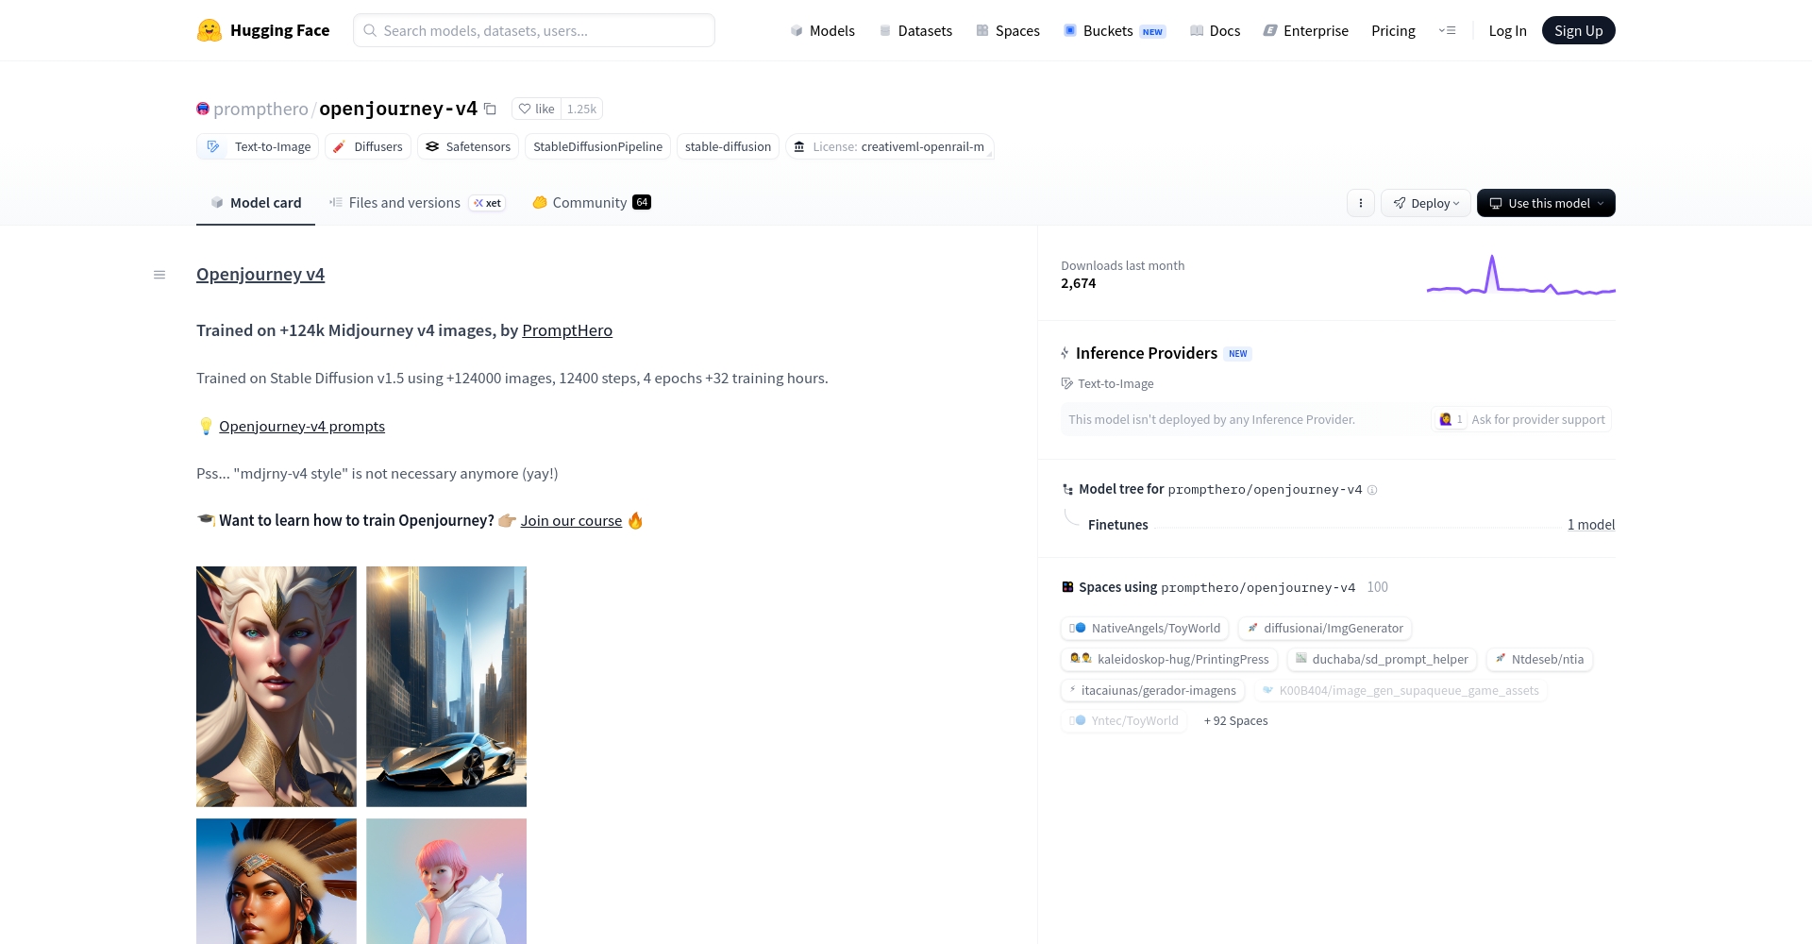This screenshot has height=944, width=1812.
Task: Open the Openjourney-v4 prompts link
Action: pos(302,426)
